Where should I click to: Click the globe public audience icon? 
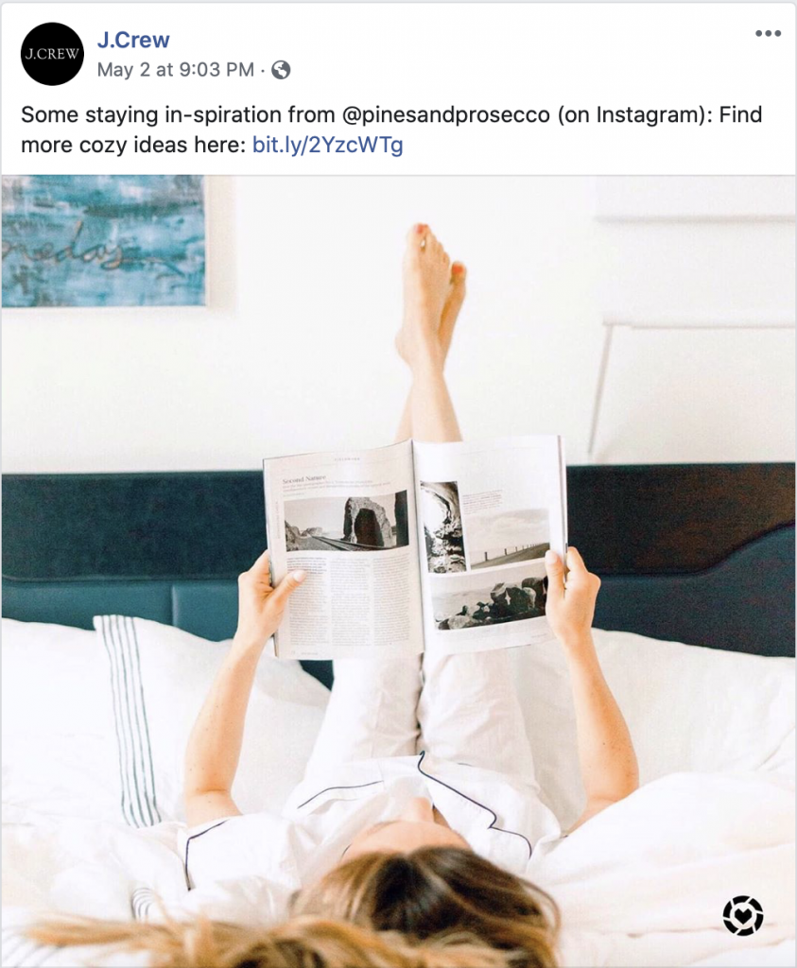[x=281, y=70]
